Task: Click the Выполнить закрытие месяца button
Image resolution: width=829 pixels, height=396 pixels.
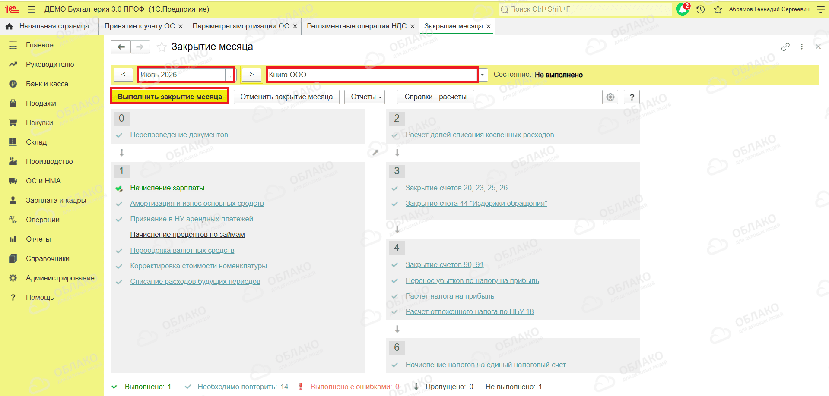Action: [170, 97]
